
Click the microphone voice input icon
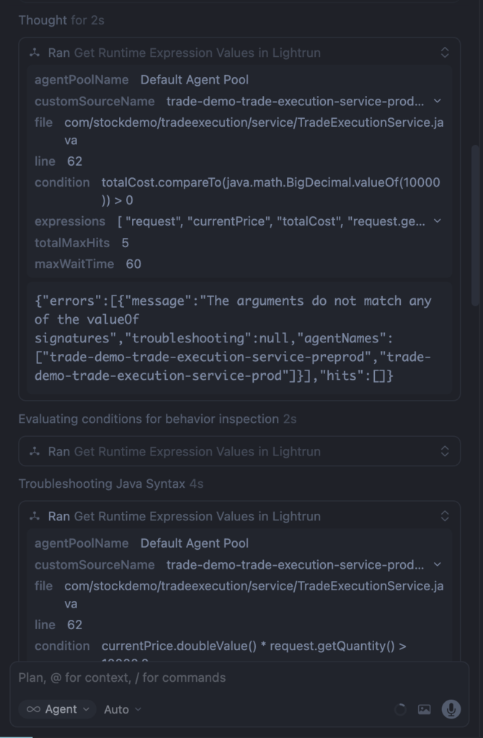[451, 709]
